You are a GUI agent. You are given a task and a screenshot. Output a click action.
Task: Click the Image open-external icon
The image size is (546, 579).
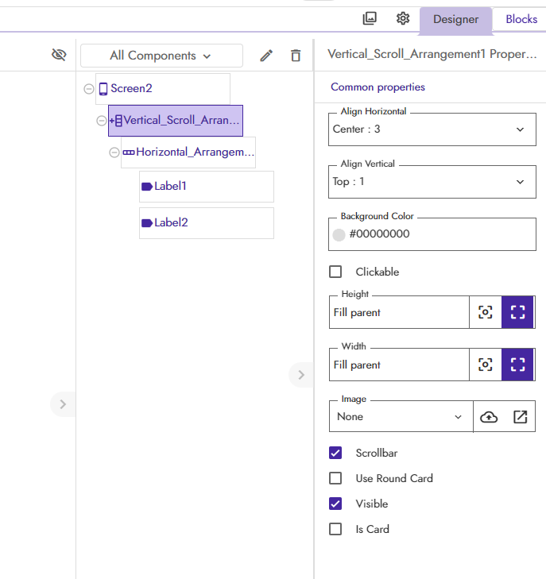click(x=520, y=417)
